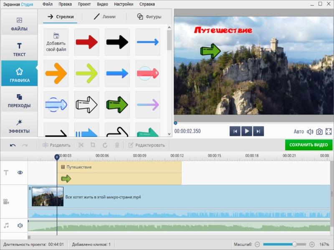Enter fullscreen preview mode
This screenshot has width=334, height=250.
[x=329, y=132]
